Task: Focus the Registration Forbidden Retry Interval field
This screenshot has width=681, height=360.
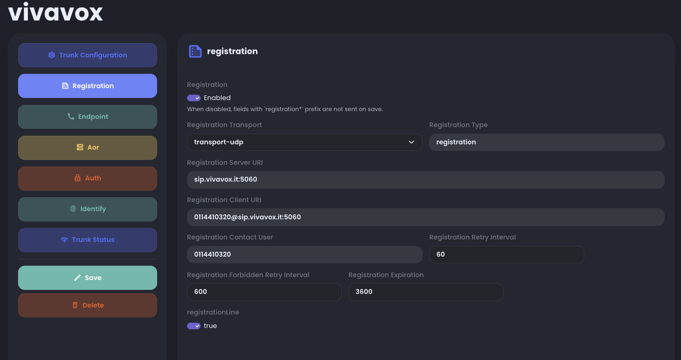Action: [x=264, y=292]
